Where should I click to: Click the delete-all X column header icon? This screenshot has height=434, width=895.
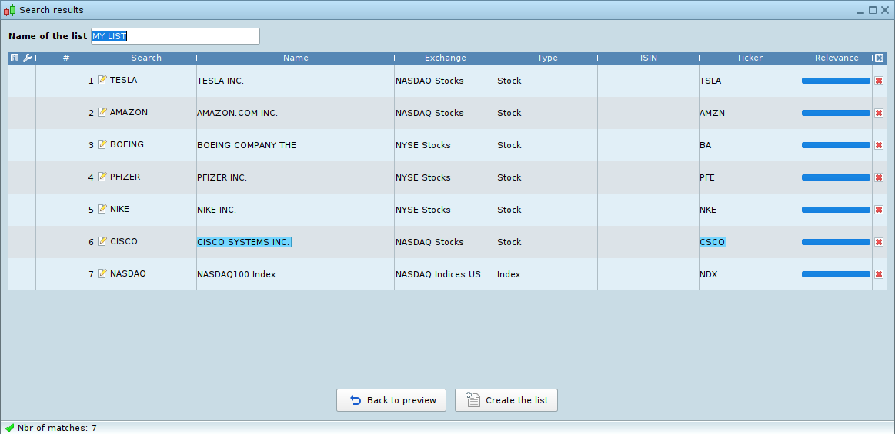pos(879,58)
